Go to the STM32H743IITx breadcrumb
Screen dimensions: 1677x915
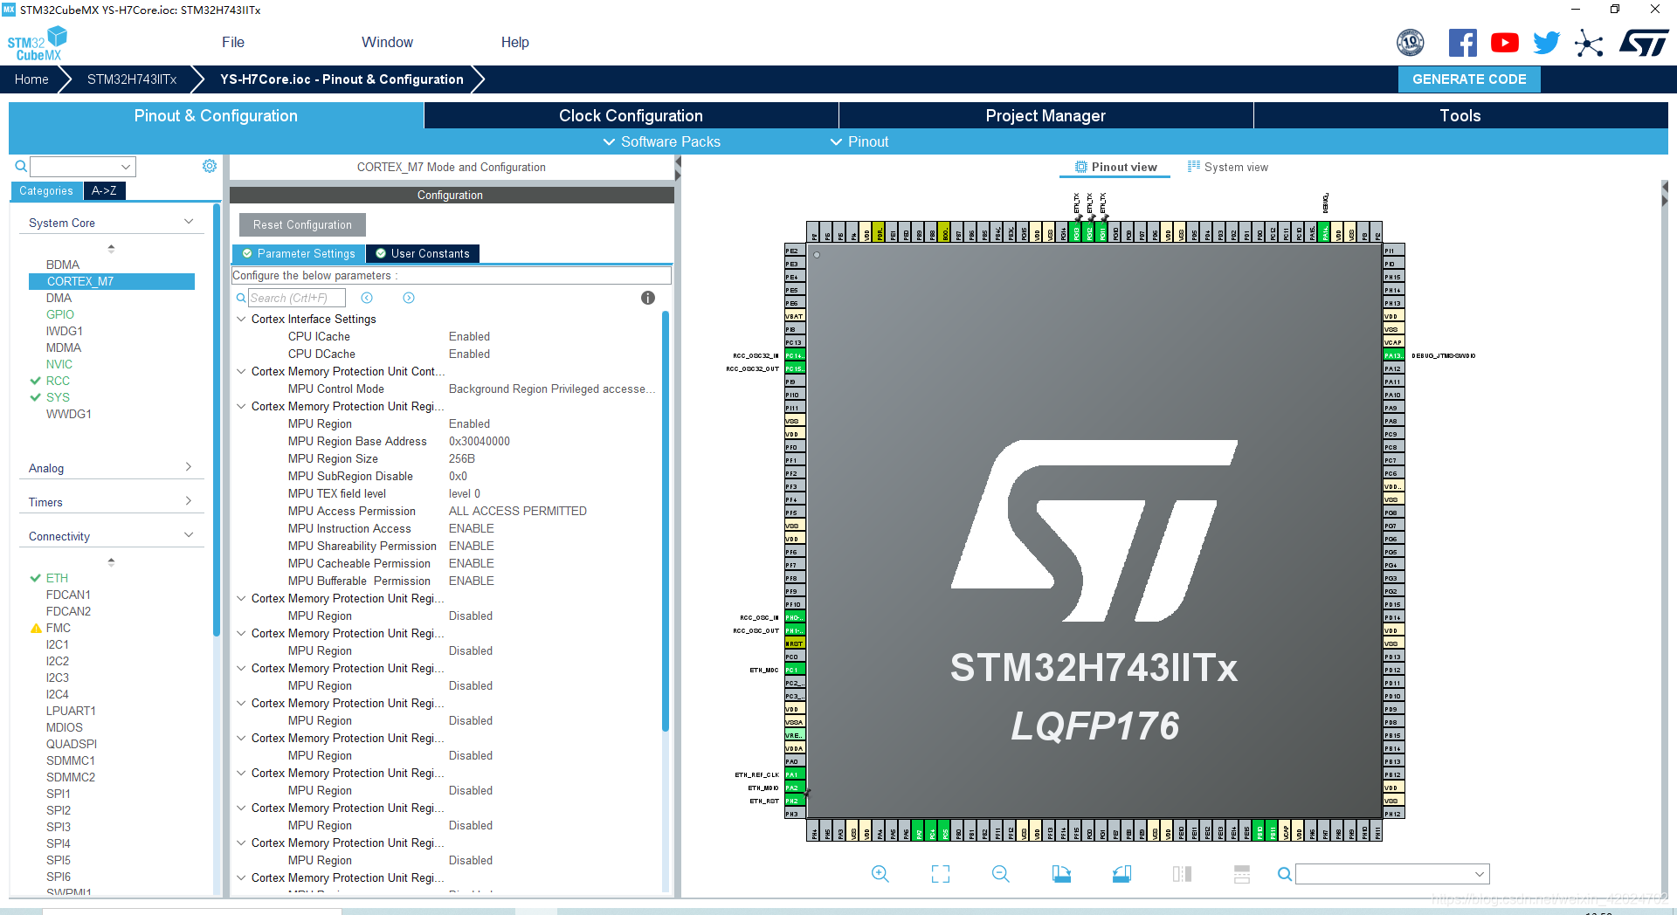132,79
